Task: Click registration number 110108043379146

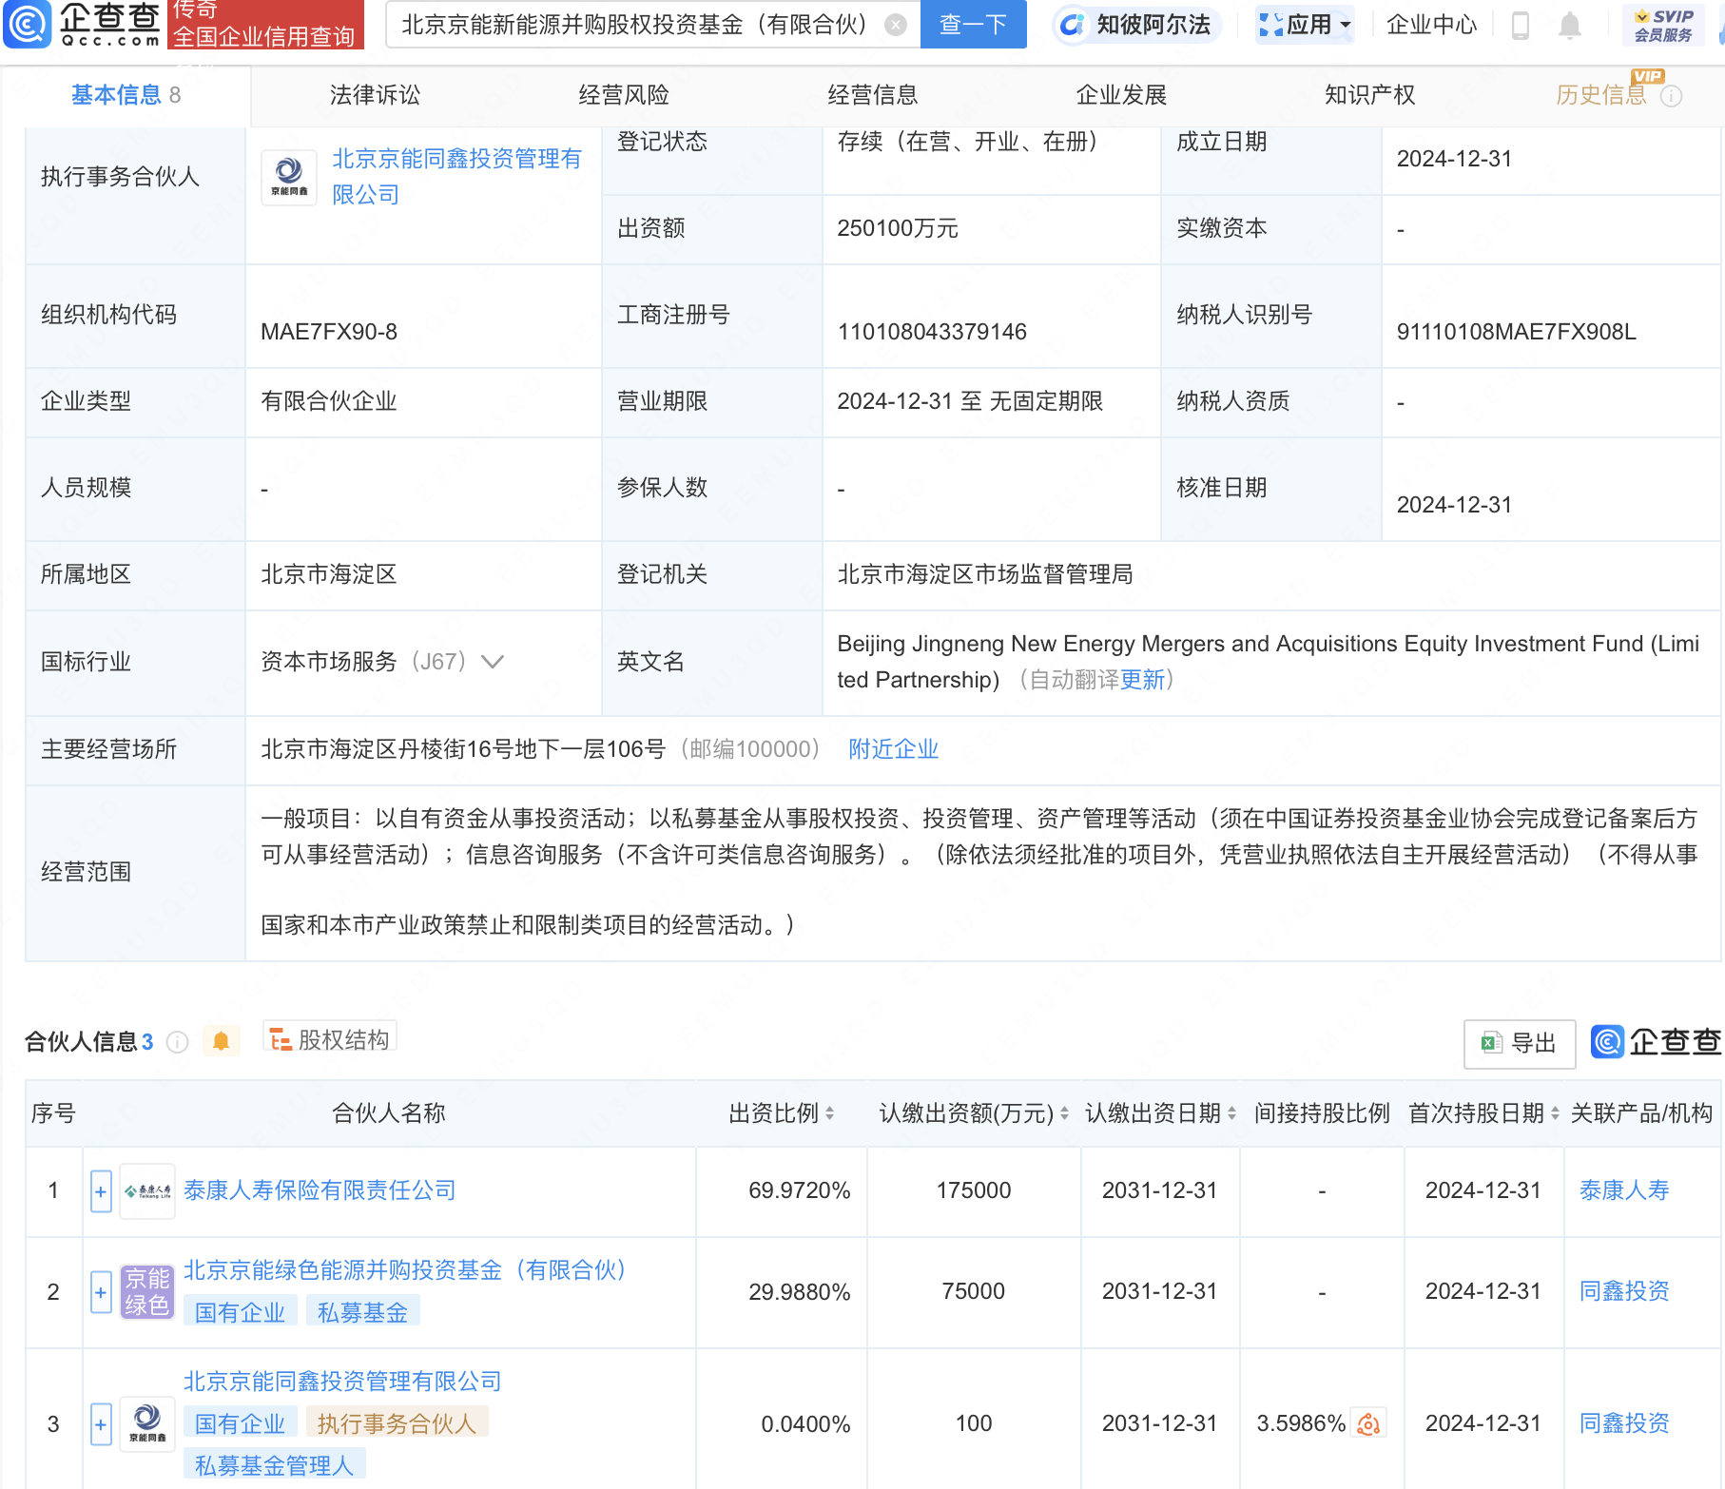Action: [932, 332]
